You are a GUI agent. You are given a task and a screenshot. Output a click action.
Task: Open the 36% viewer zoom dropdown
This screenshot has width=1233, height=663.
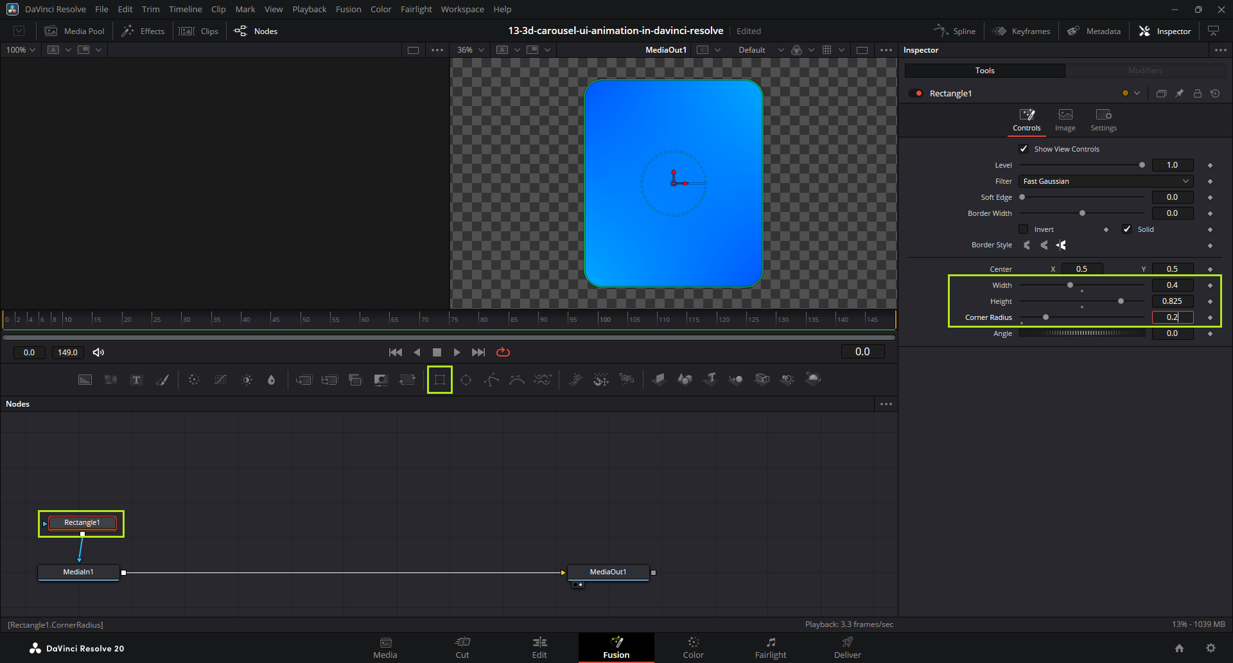point(471,50)
